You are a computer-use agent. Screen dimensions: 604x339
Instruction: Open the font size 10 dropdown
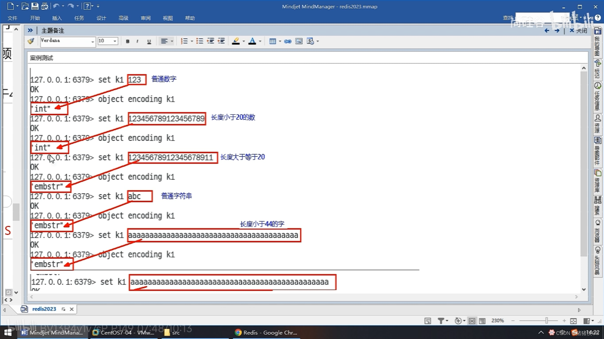pyautogui.click(x=115, y=41)
